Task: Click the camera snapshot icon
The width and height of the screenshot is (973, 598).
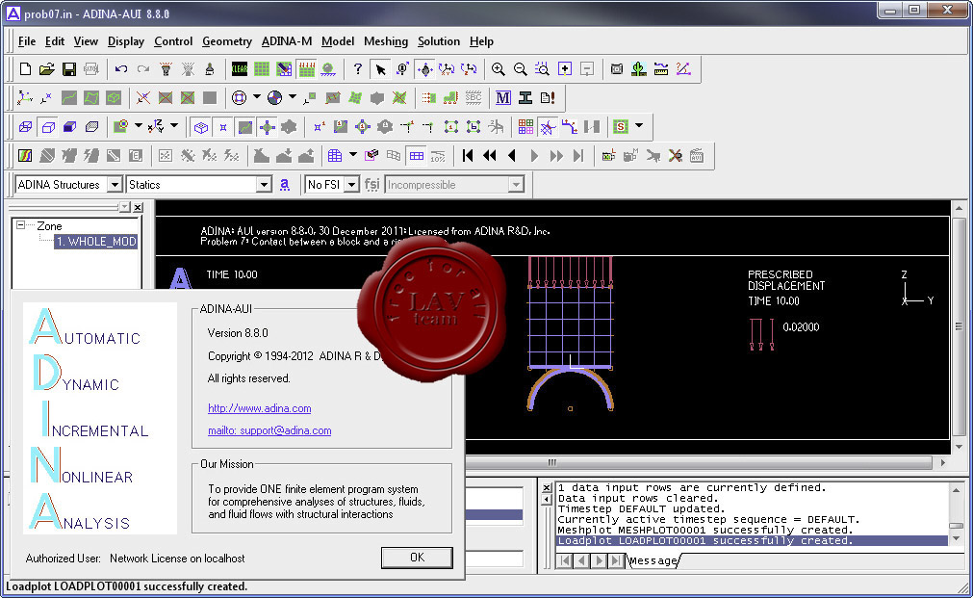Action: click(x=616, y=69)
